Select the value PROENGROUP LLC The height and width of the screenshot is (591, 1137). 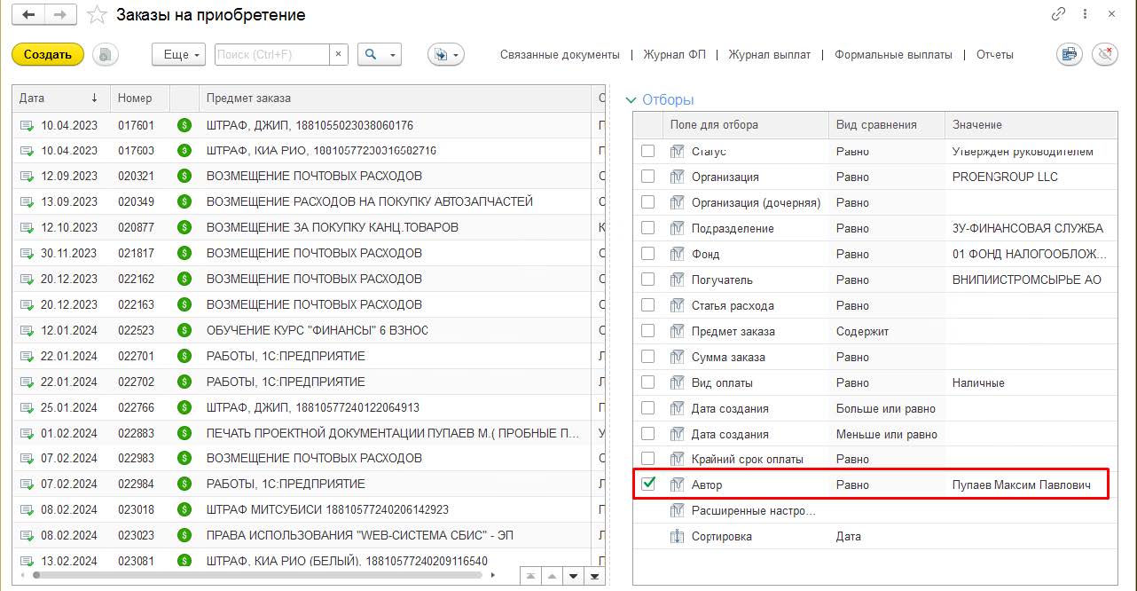(1005, 177)
